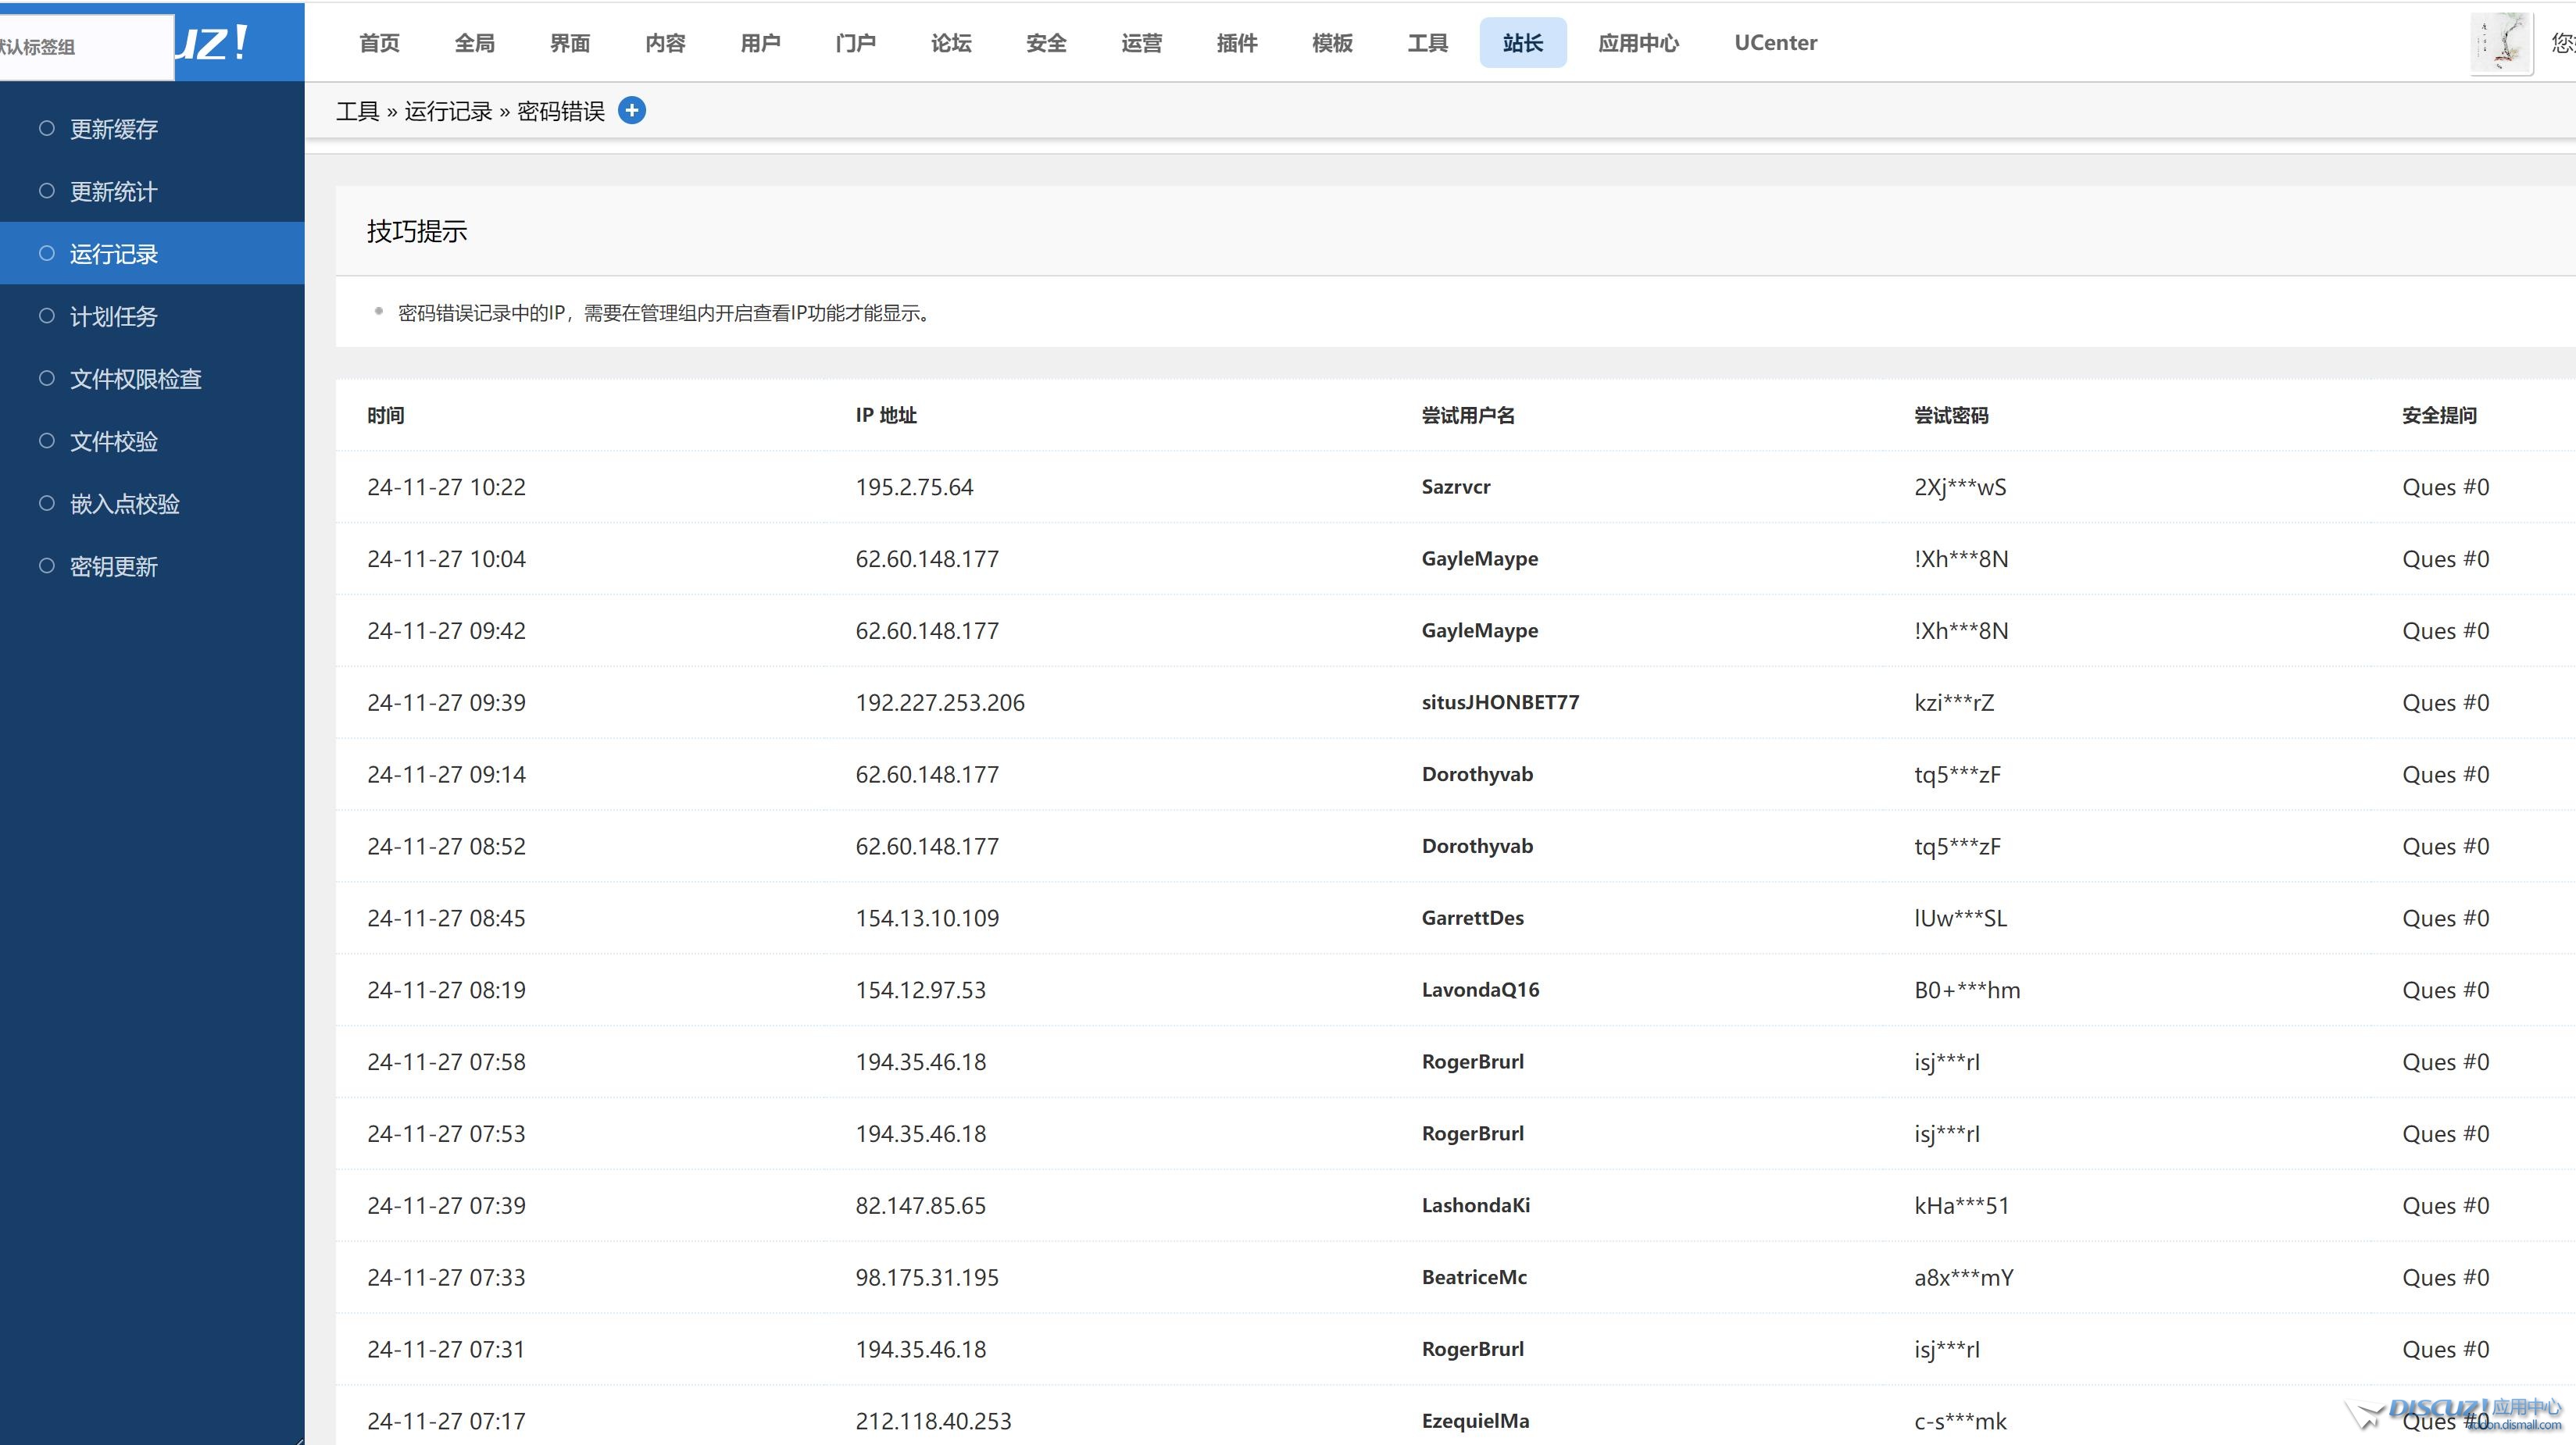
Task: Select the 安全 tab
Action: (x=1046, y=43)
